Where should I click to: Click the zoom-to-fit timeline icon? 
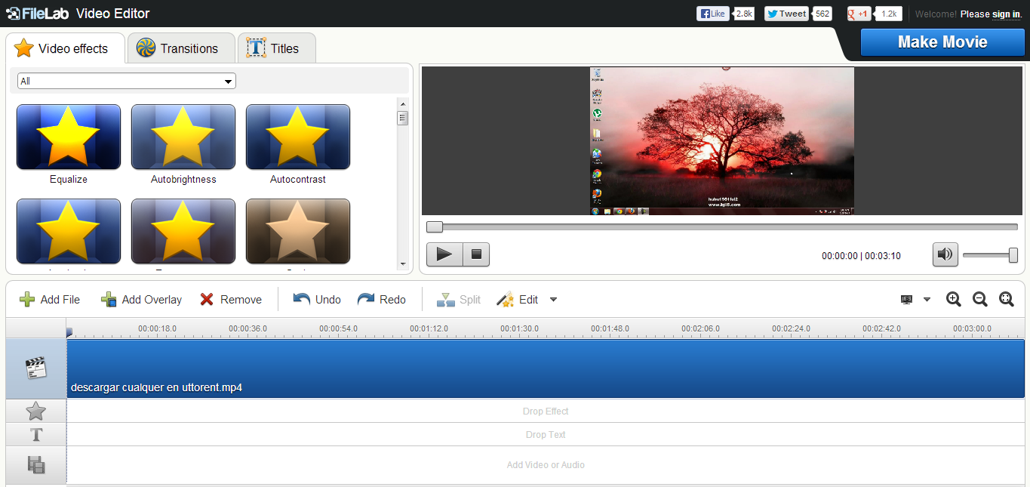[1007, 299]
